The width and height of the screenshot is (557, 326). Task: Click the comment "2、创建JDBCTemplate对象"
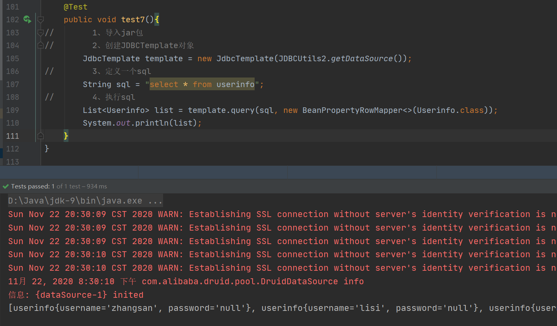click(x=143, y=45)
